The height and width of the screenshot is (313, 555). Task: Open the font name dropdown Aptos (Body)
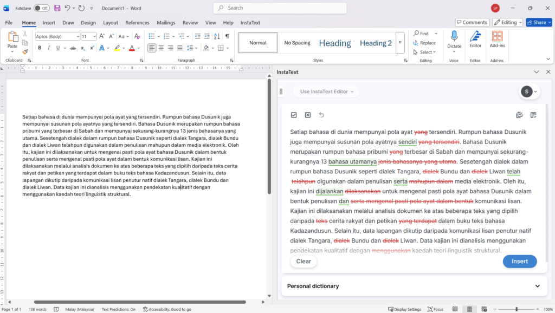tap(57, 36)
